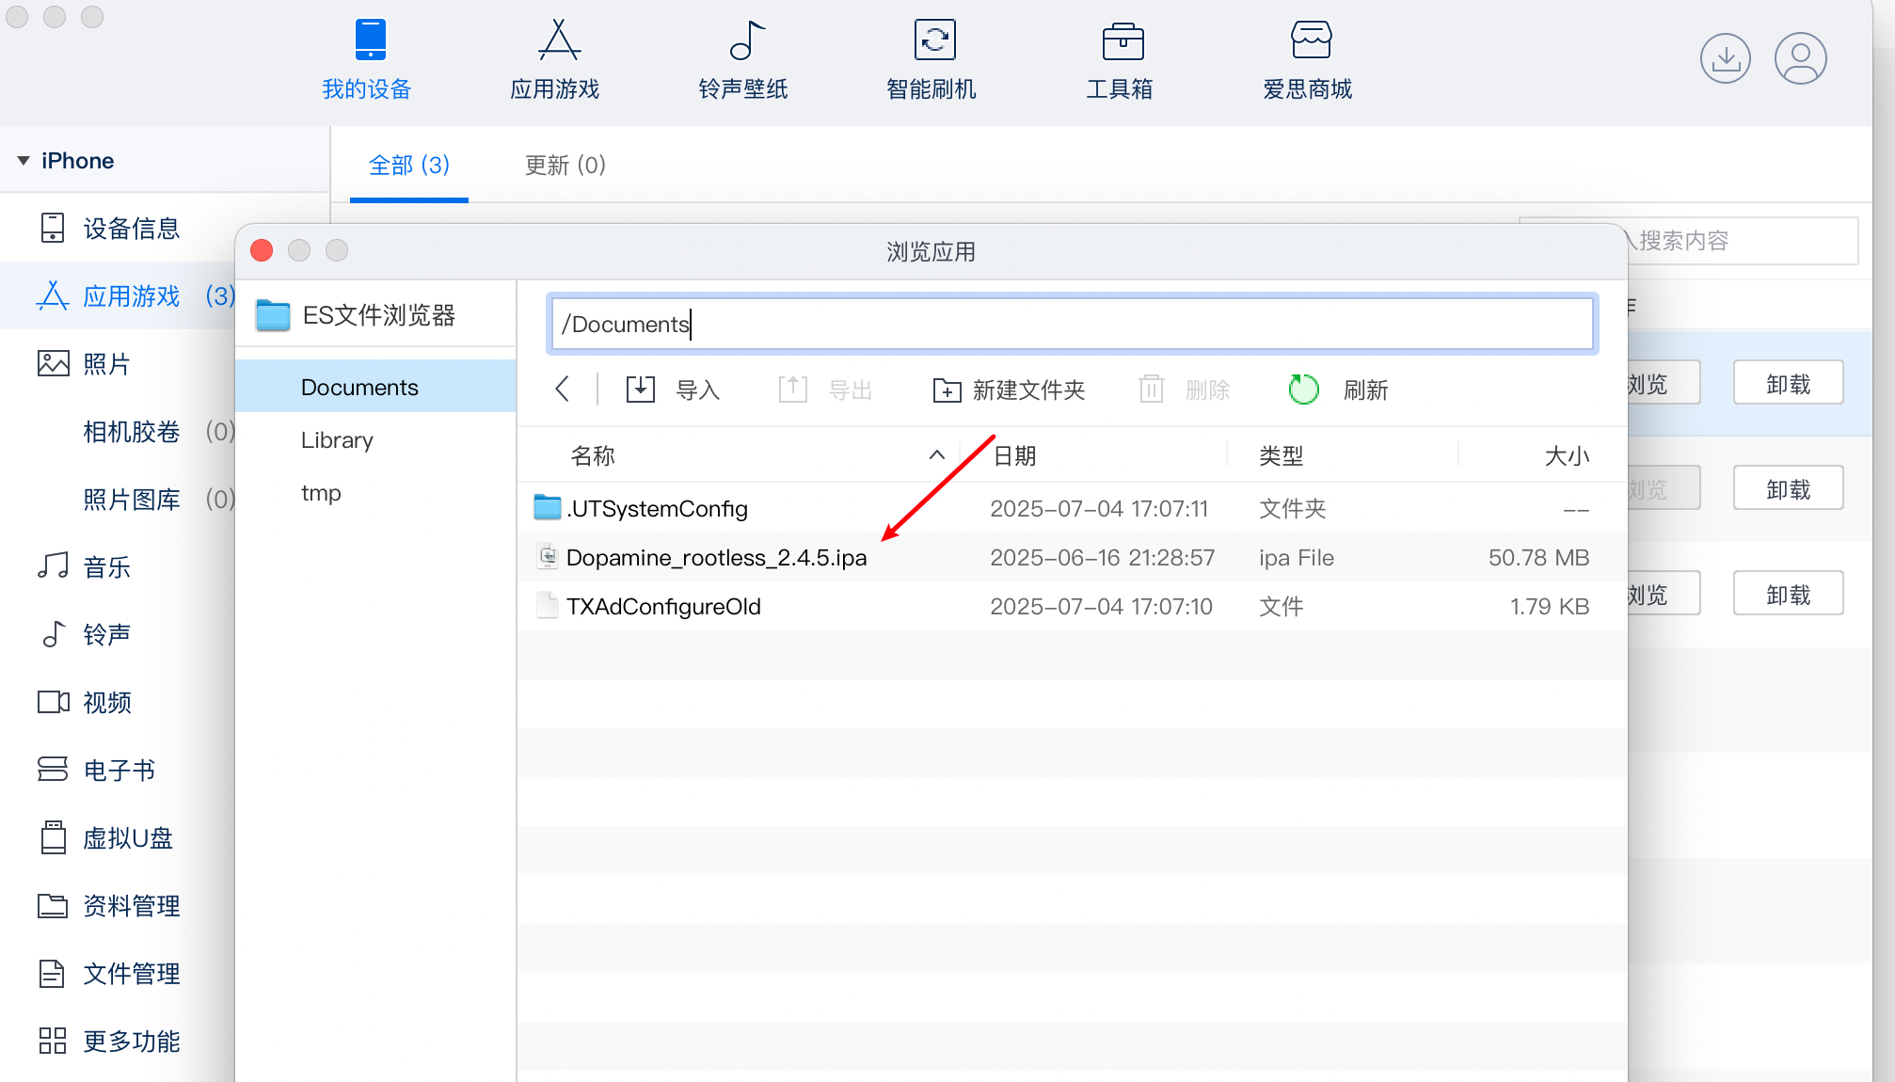Switch to the 全部 (3) tab

click(x=409, y=166)
